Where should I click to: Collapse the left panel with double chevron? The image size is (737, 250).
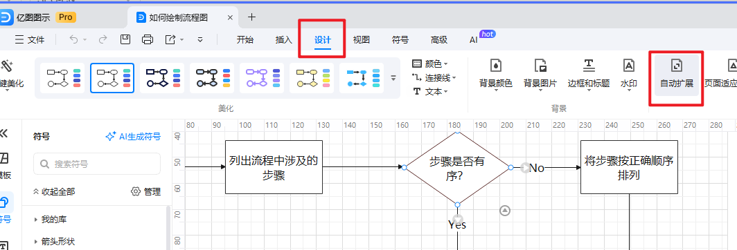[3, 134]
